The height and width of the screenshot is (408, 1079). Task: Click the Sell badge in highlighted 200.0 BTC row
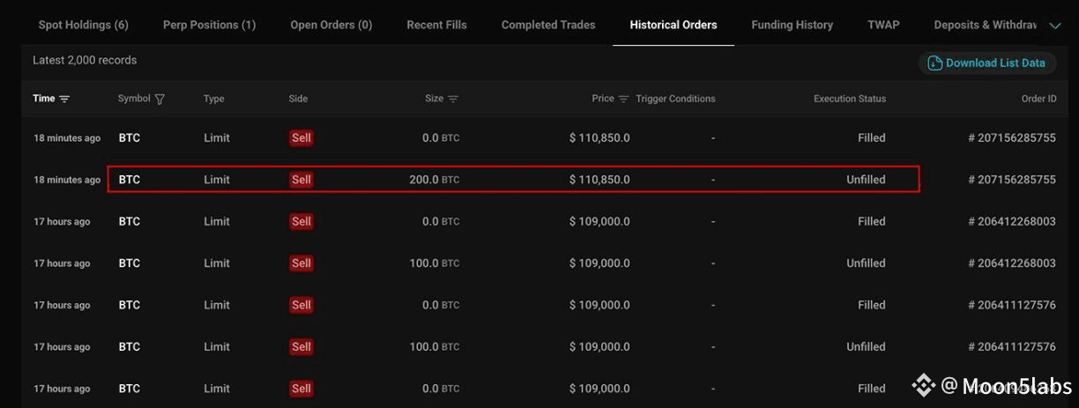301,180
